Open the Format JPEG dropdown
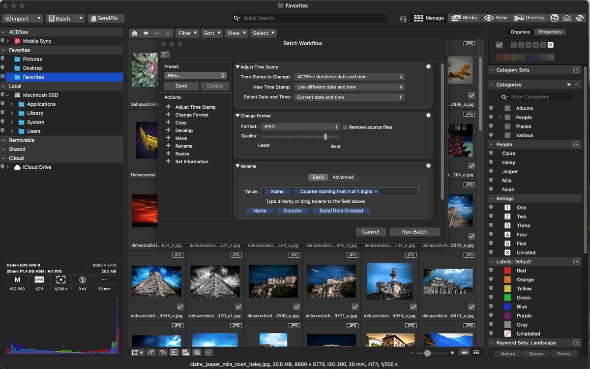The width and height of the screenshot is (590, 369). click(x=300, y=127)
